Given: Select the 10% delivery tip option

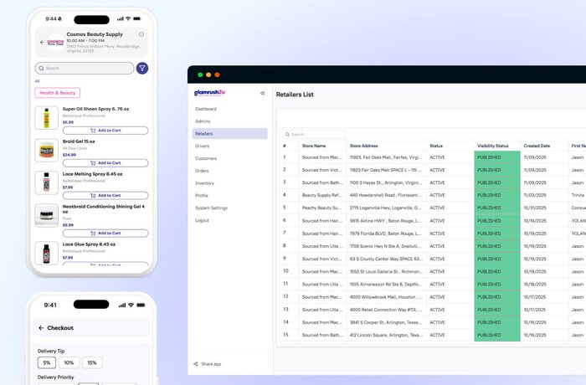Looking at the screenshot, I should [x=69, y=362].
